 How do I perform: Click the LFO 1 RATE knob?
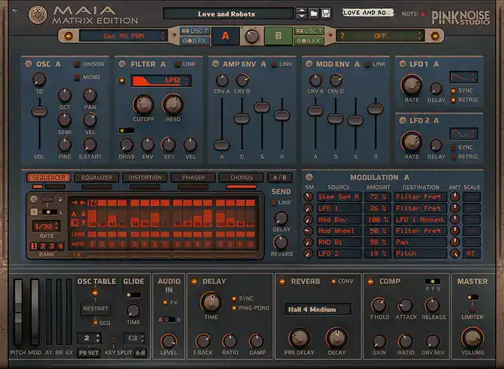[411, 85]
